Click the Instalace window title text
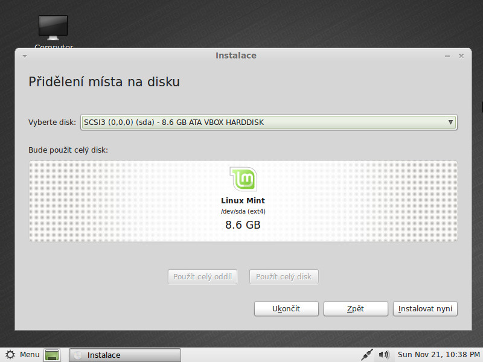 point(236,56)
